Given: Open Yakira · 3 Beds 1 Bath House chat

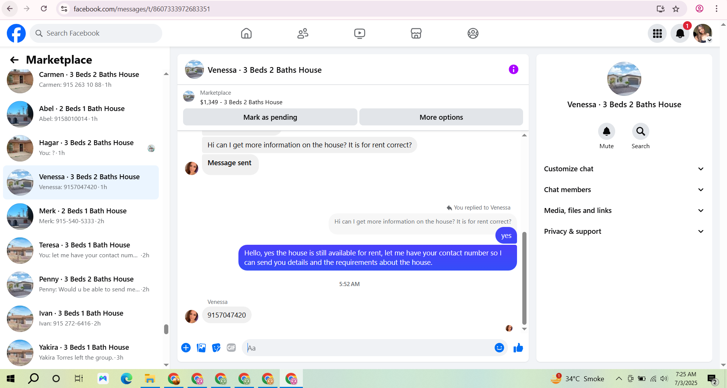Looking at the screenshot, I should pyautogui.click(x=81, y=352).
